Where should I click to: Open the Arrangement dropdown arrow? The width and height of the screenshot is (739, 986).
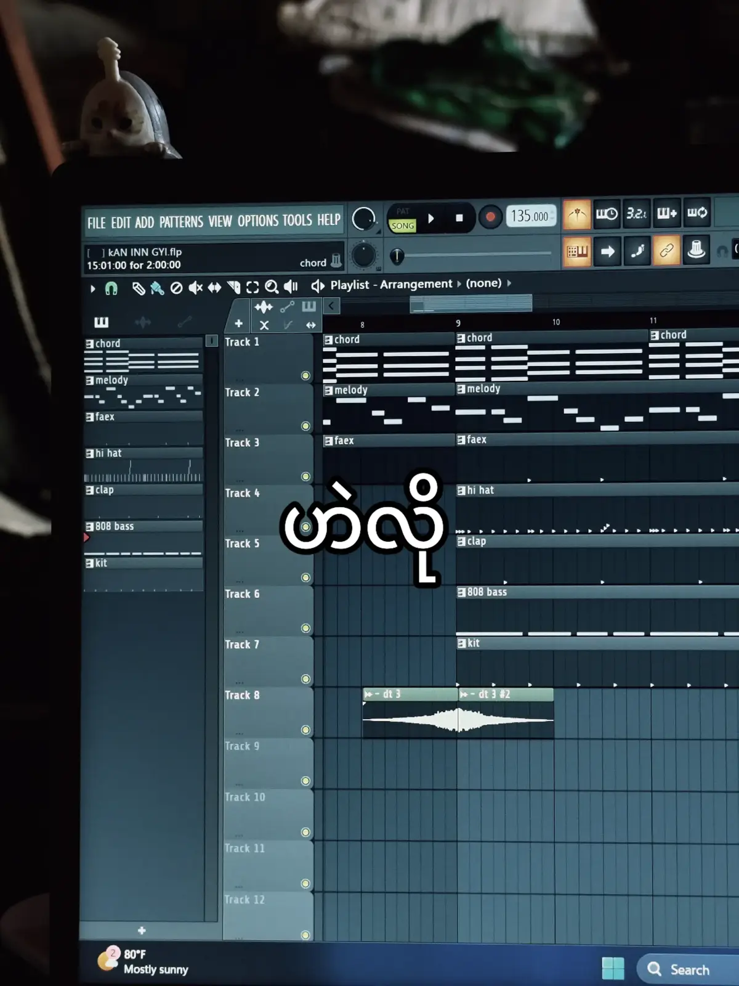pos(459,284)
